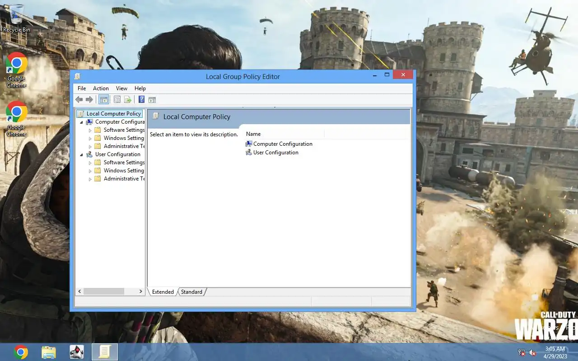Click the Export List toolbar icon
578x361 pixels.
(x=128, y=100)
